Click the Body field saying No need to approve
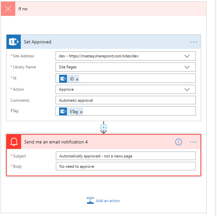 point(125,166)
